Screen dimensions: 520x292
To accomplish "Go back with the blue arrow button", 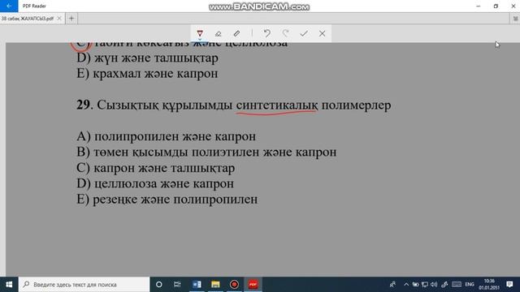I will click(9, 6).
